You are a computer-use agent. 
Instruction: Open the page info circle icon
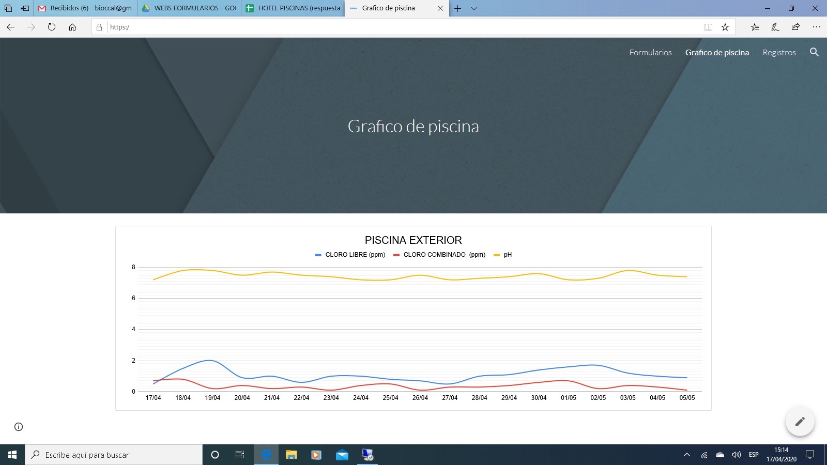[19, 427]
